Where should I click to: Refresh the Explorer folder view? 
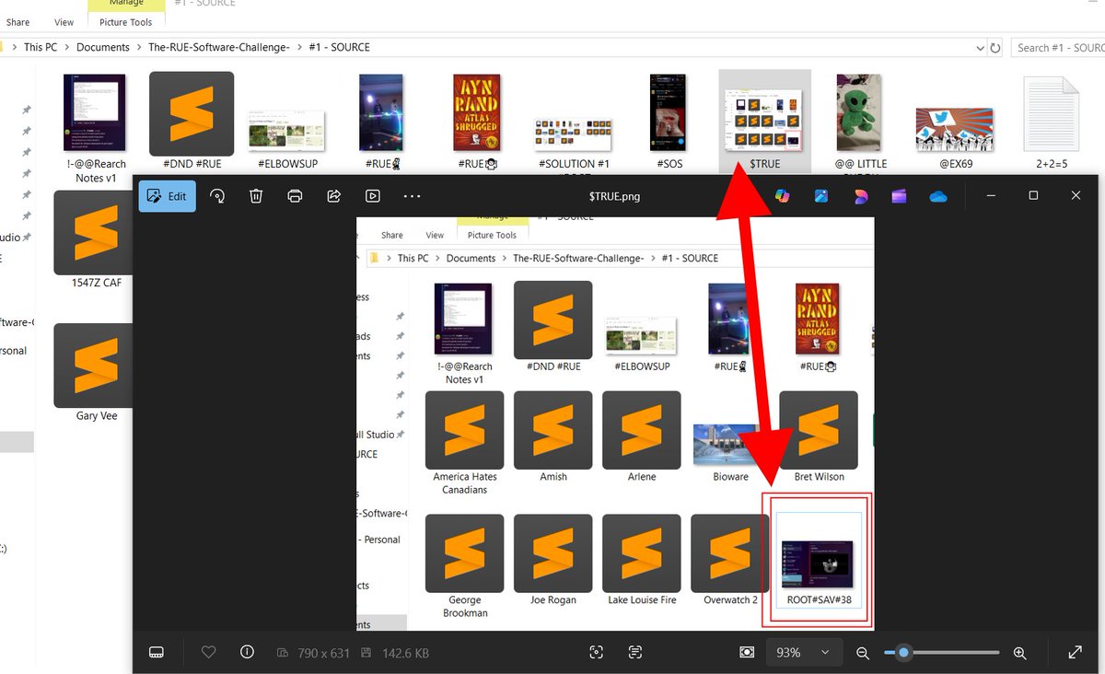(x=995, y=48)
